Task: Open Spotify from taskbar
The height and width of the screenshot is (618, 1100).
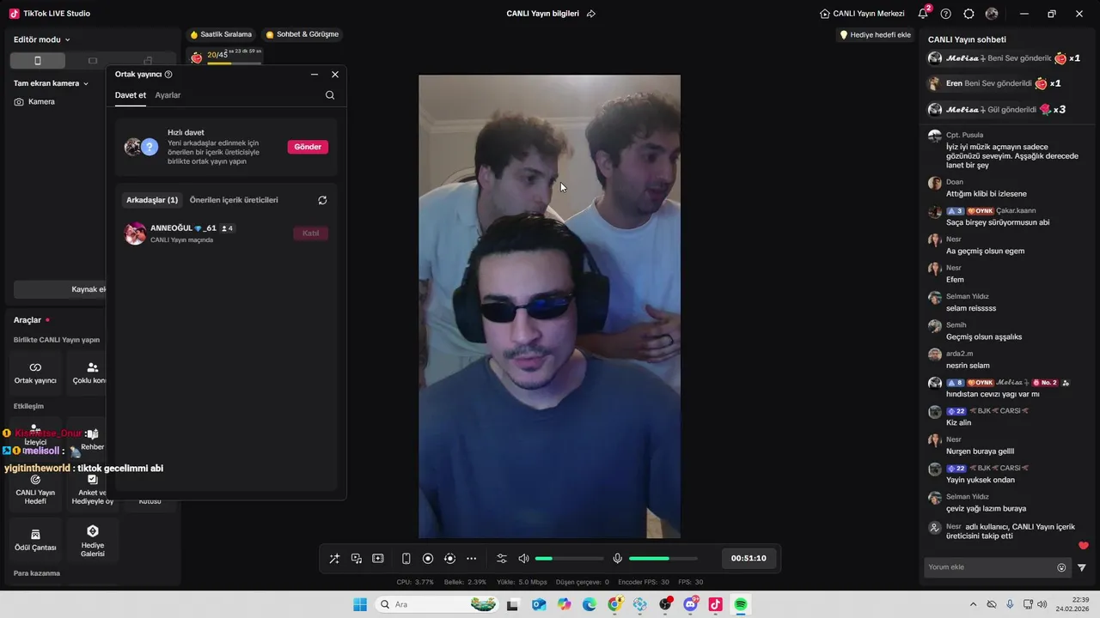Action: tap(741, 604)
